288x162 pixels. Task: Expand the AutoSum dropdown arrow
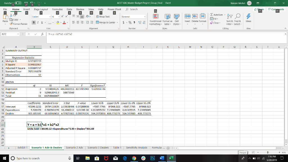pos(225,15)
